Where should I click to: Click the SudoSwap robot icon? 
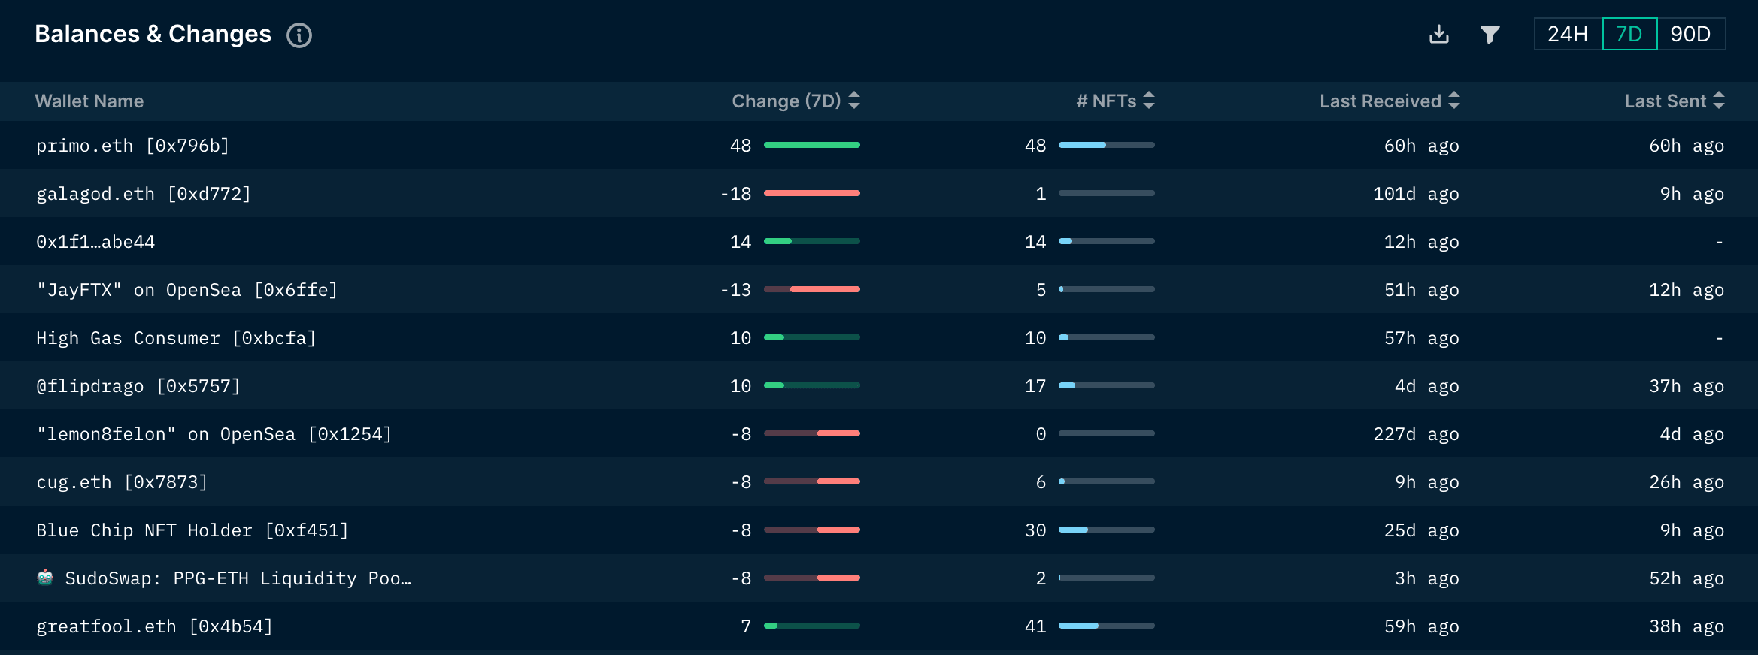[x=45, y=578]
